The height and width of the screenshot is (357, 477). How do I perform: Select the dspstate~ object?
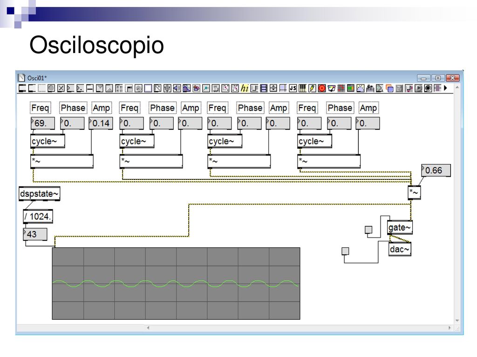click(39, 194)
